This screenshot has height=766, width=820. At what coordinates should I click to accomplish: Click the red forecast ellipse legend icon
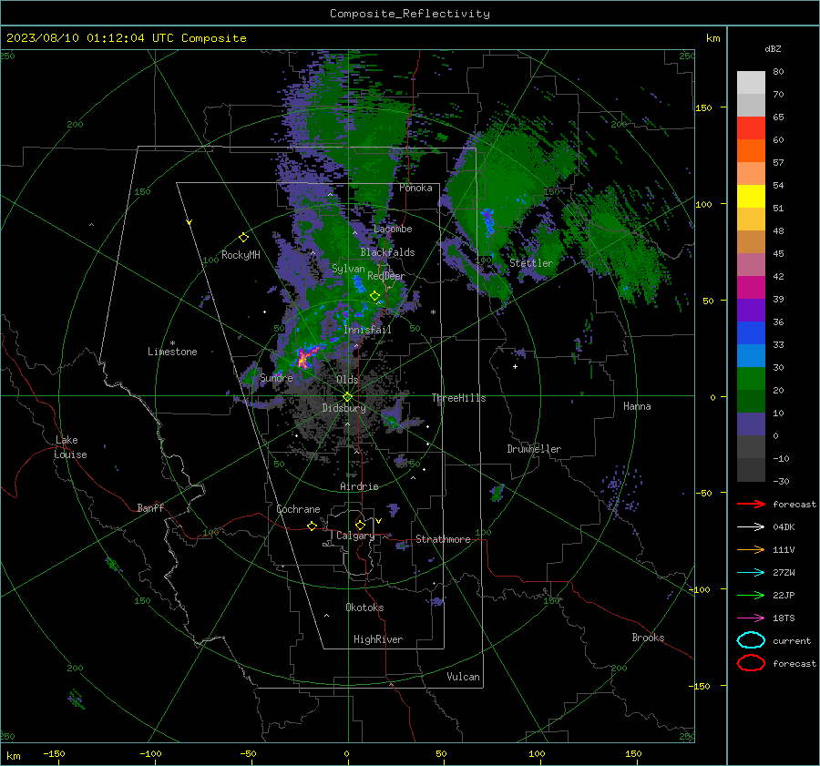pos(751,663)
